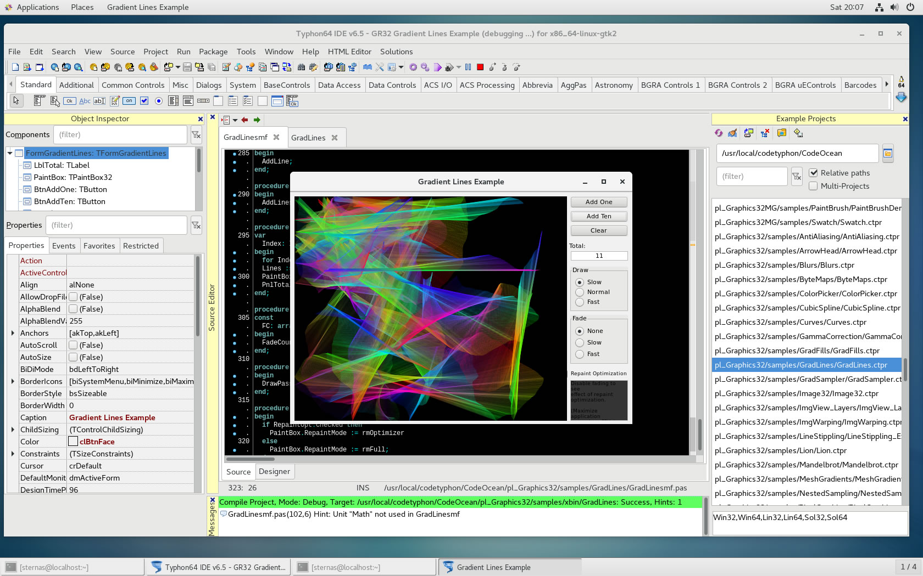The image size is (923, 576).
Task: Toggle the AutoSize property checkbox
Action: point(73,357)
